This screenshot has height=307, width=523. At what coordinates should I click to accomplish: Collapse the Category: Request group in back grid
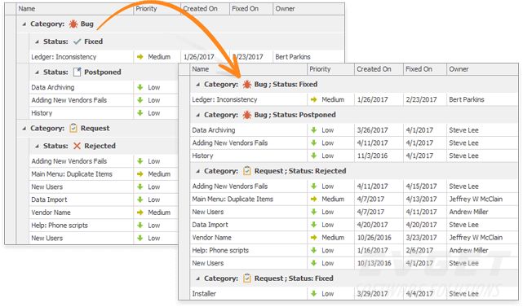pos(24,129)
